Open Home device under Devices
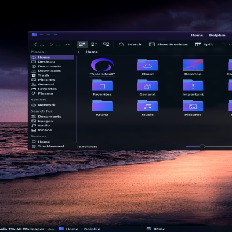 pyautogui.click(x=52, y=142)
